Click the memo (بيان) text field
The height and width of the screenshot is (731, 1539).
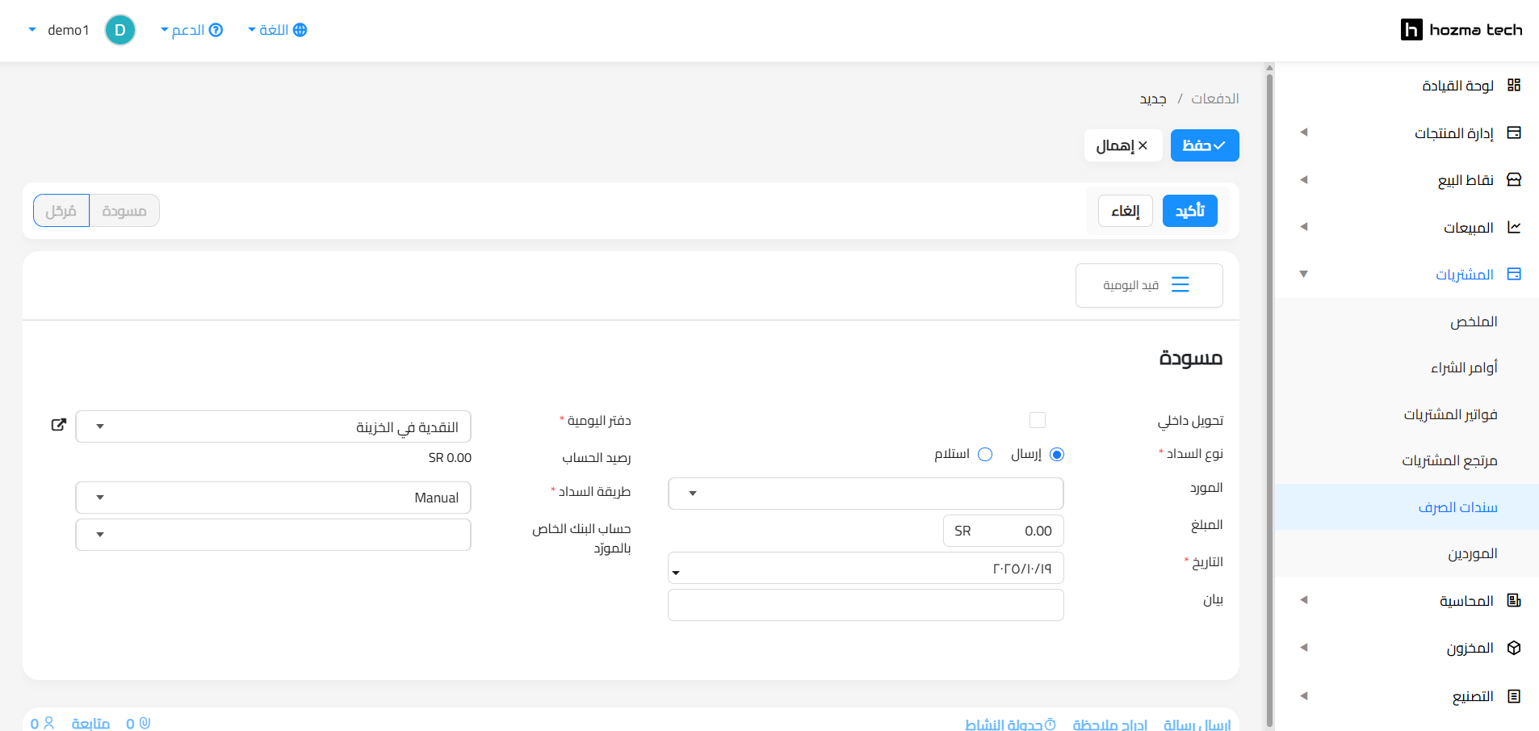(x=865, y=605)
